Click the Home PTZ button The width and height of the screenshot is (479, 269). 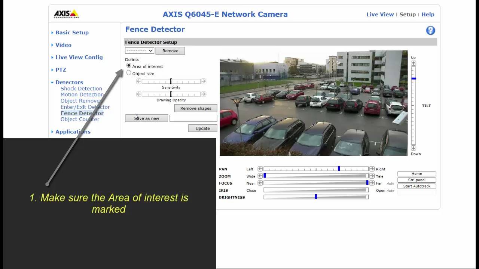coord(417,174)
